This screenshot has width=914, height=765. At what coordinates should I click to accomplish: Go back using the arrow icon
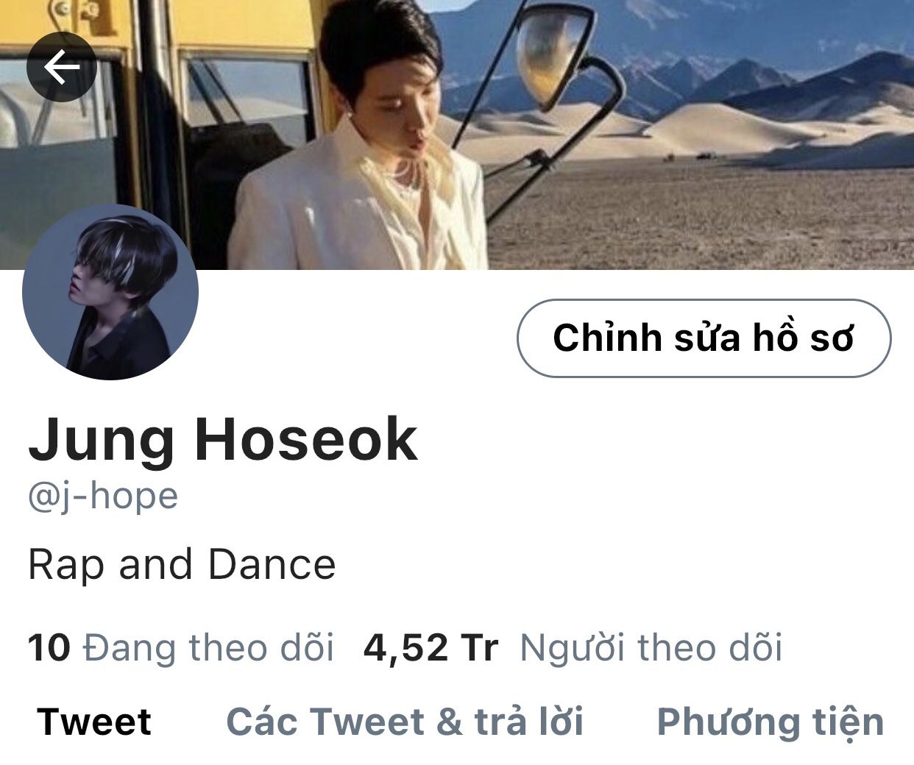62,67
